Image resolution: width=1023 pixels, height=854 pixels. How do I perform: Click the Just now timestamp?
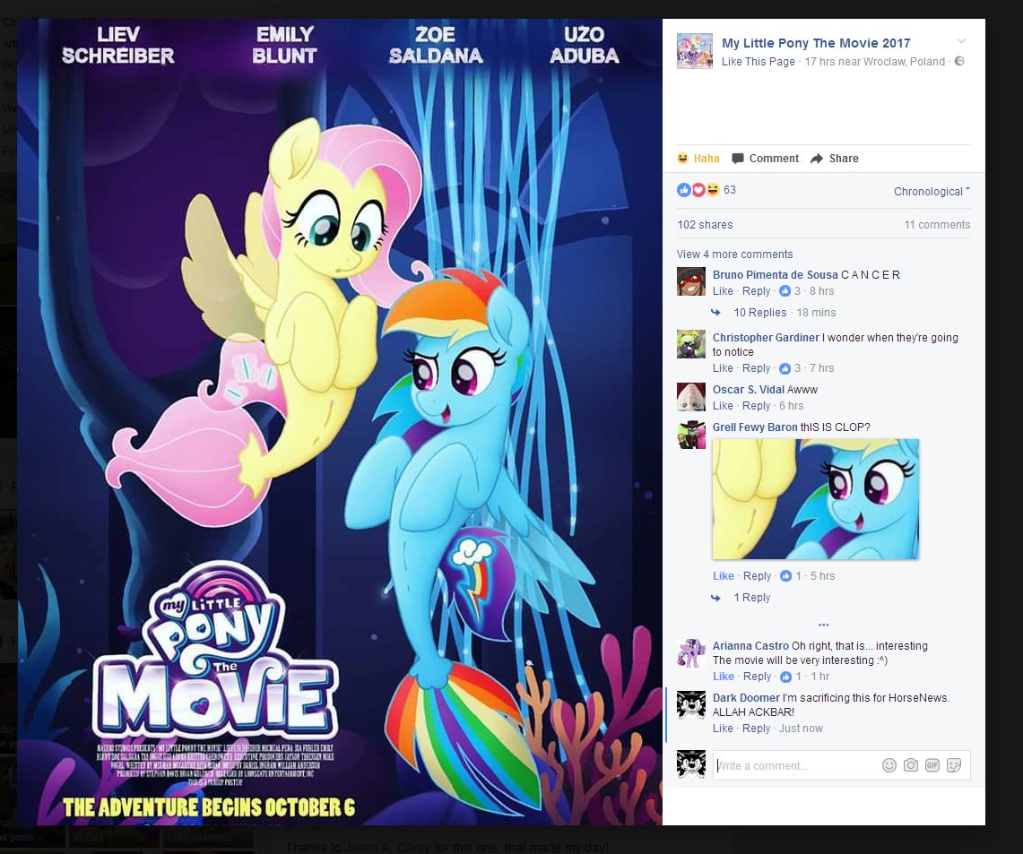801,729
